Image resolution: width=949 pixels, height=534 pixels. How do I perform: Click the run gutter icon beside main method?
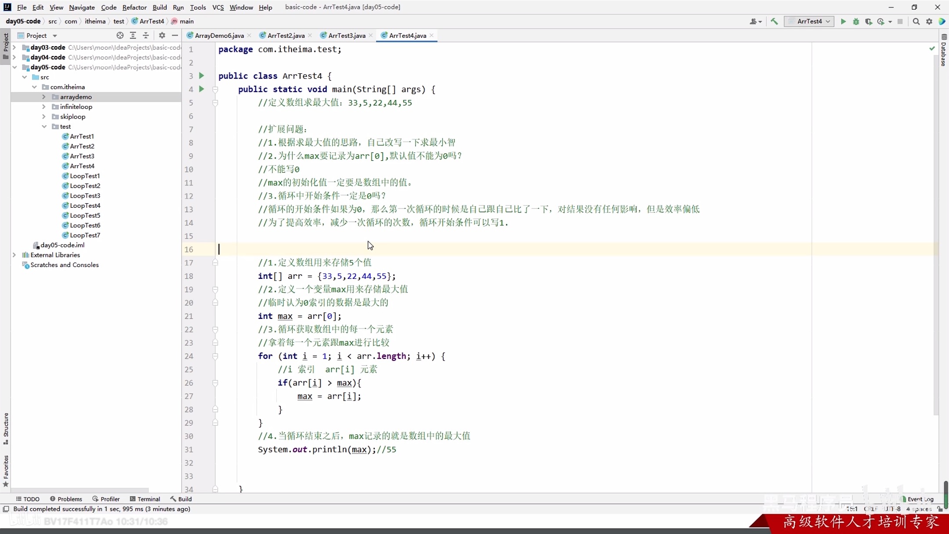pyautogui.click(x=202, y=89)
